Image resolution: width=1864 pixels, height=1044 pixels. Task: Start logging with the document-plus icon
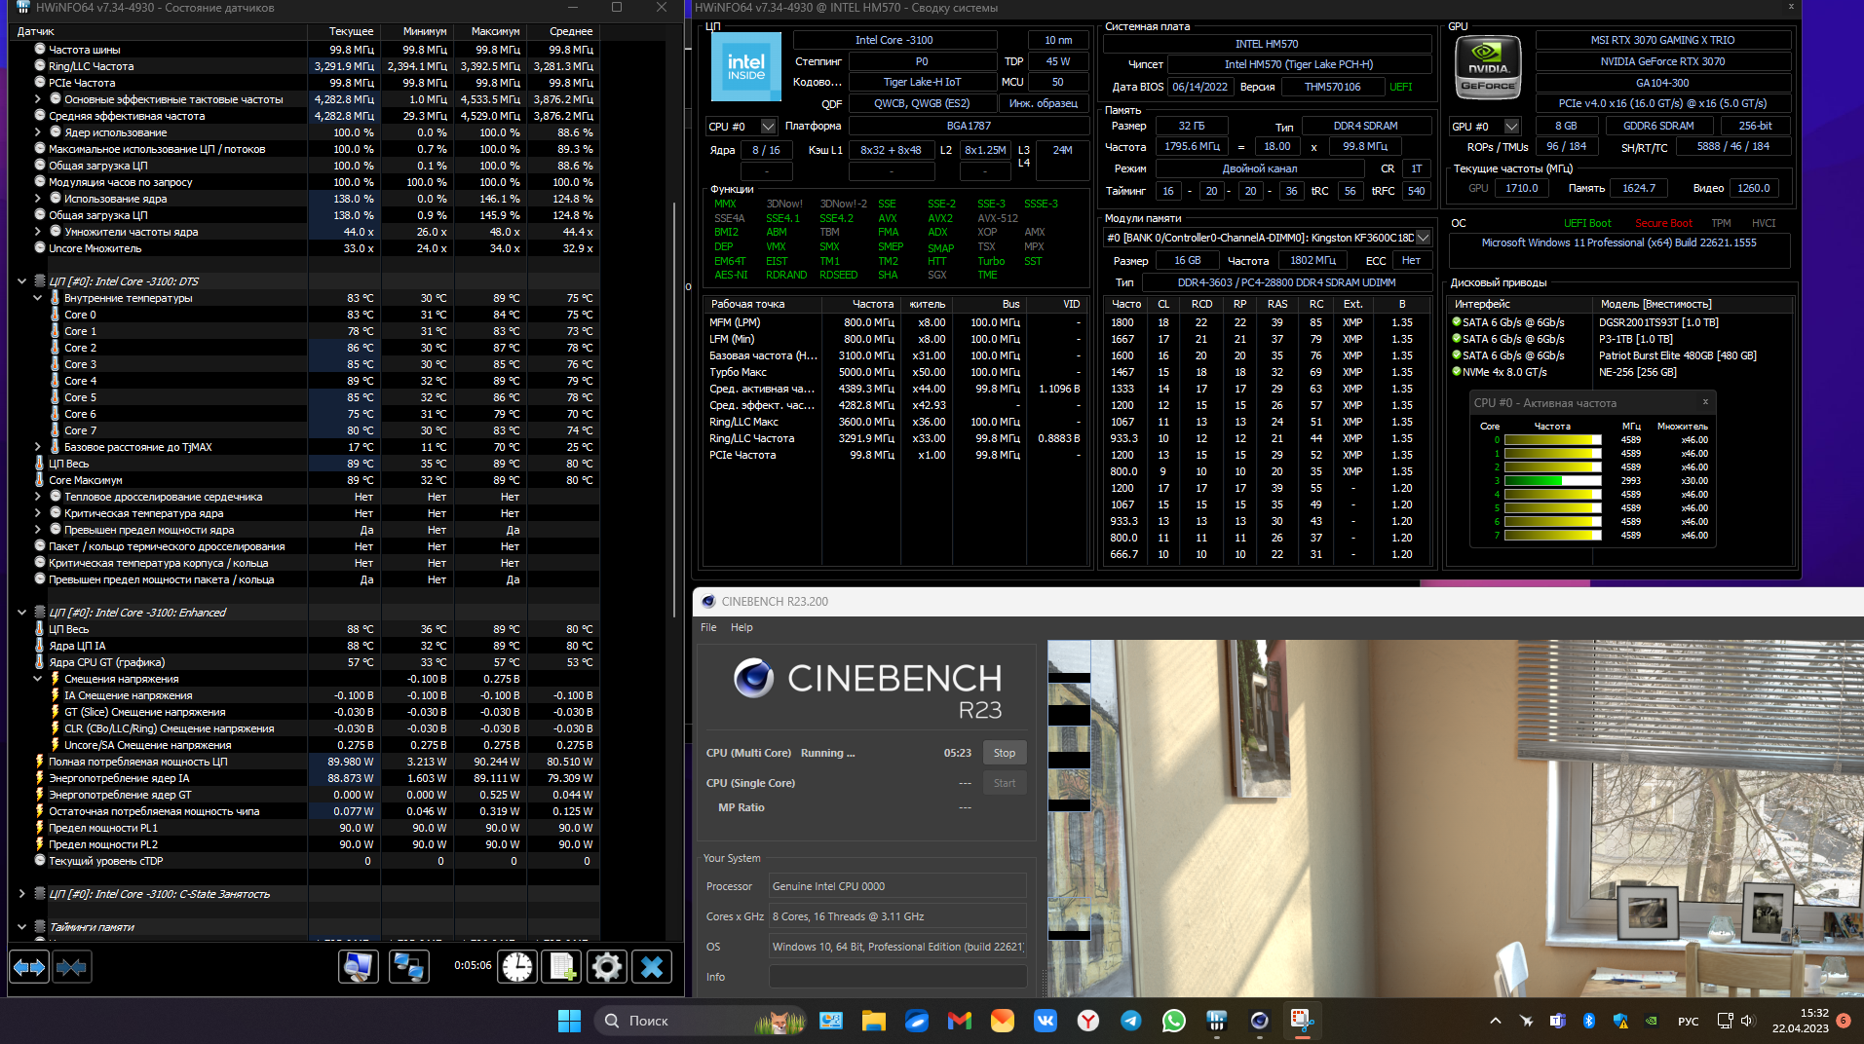(x=562, y=967)
